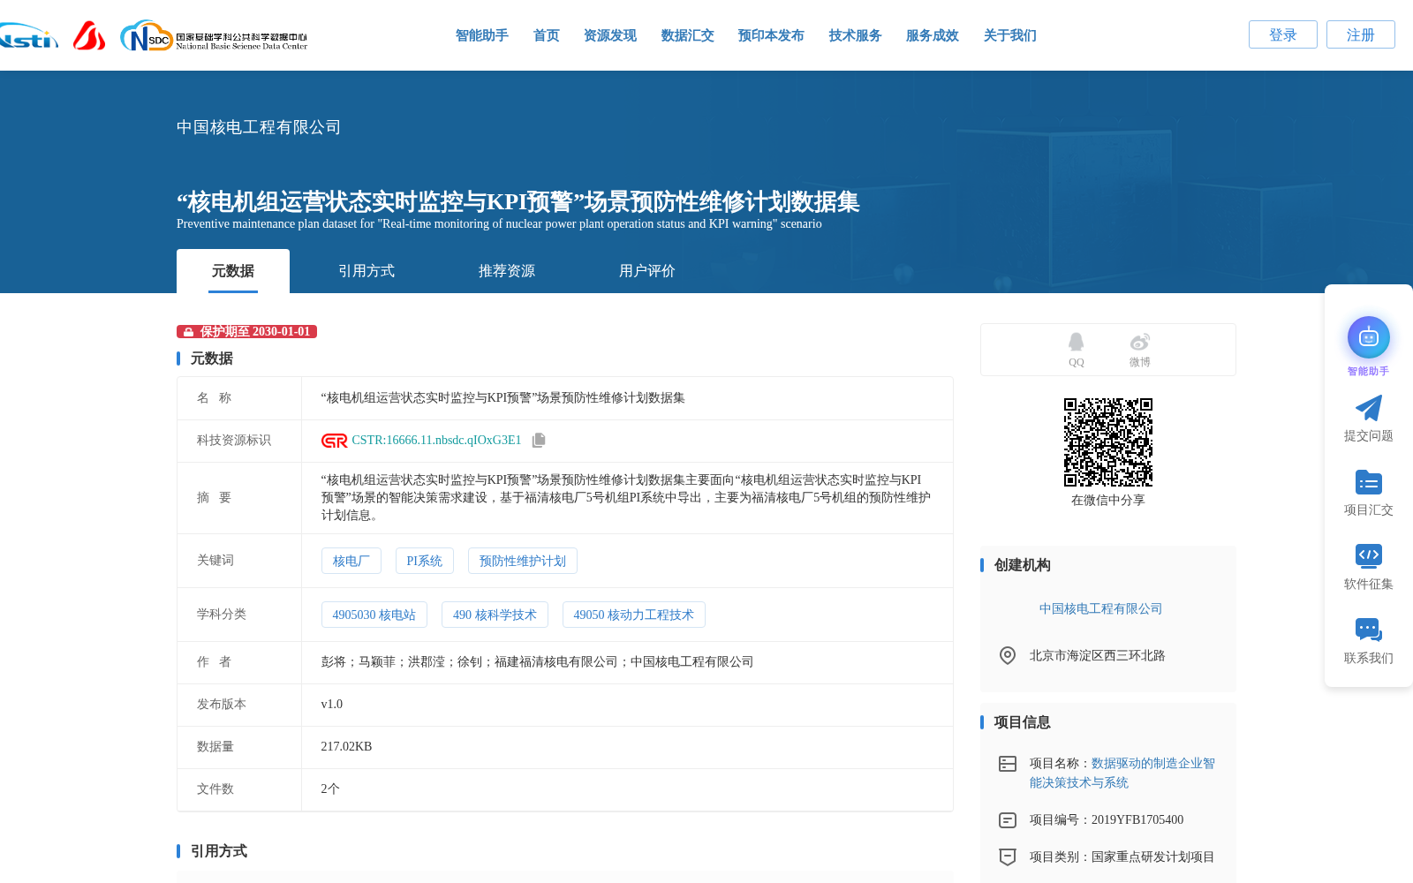The height and width of the screenshot is (883, 1413).
Task: Switch to the 用户评价 tab
Action: click(647, 271)
